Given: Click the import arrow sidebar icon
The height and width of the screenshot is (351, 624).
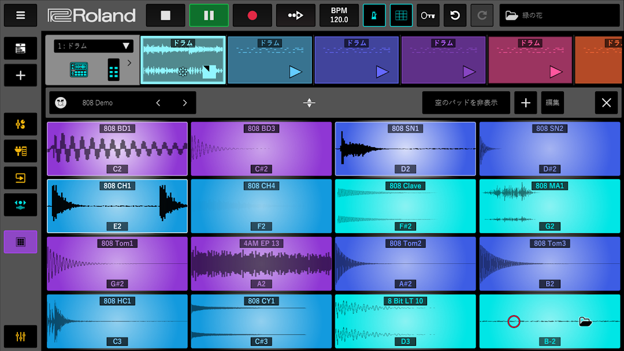Looking at the screenshot, I should (20, 178).
